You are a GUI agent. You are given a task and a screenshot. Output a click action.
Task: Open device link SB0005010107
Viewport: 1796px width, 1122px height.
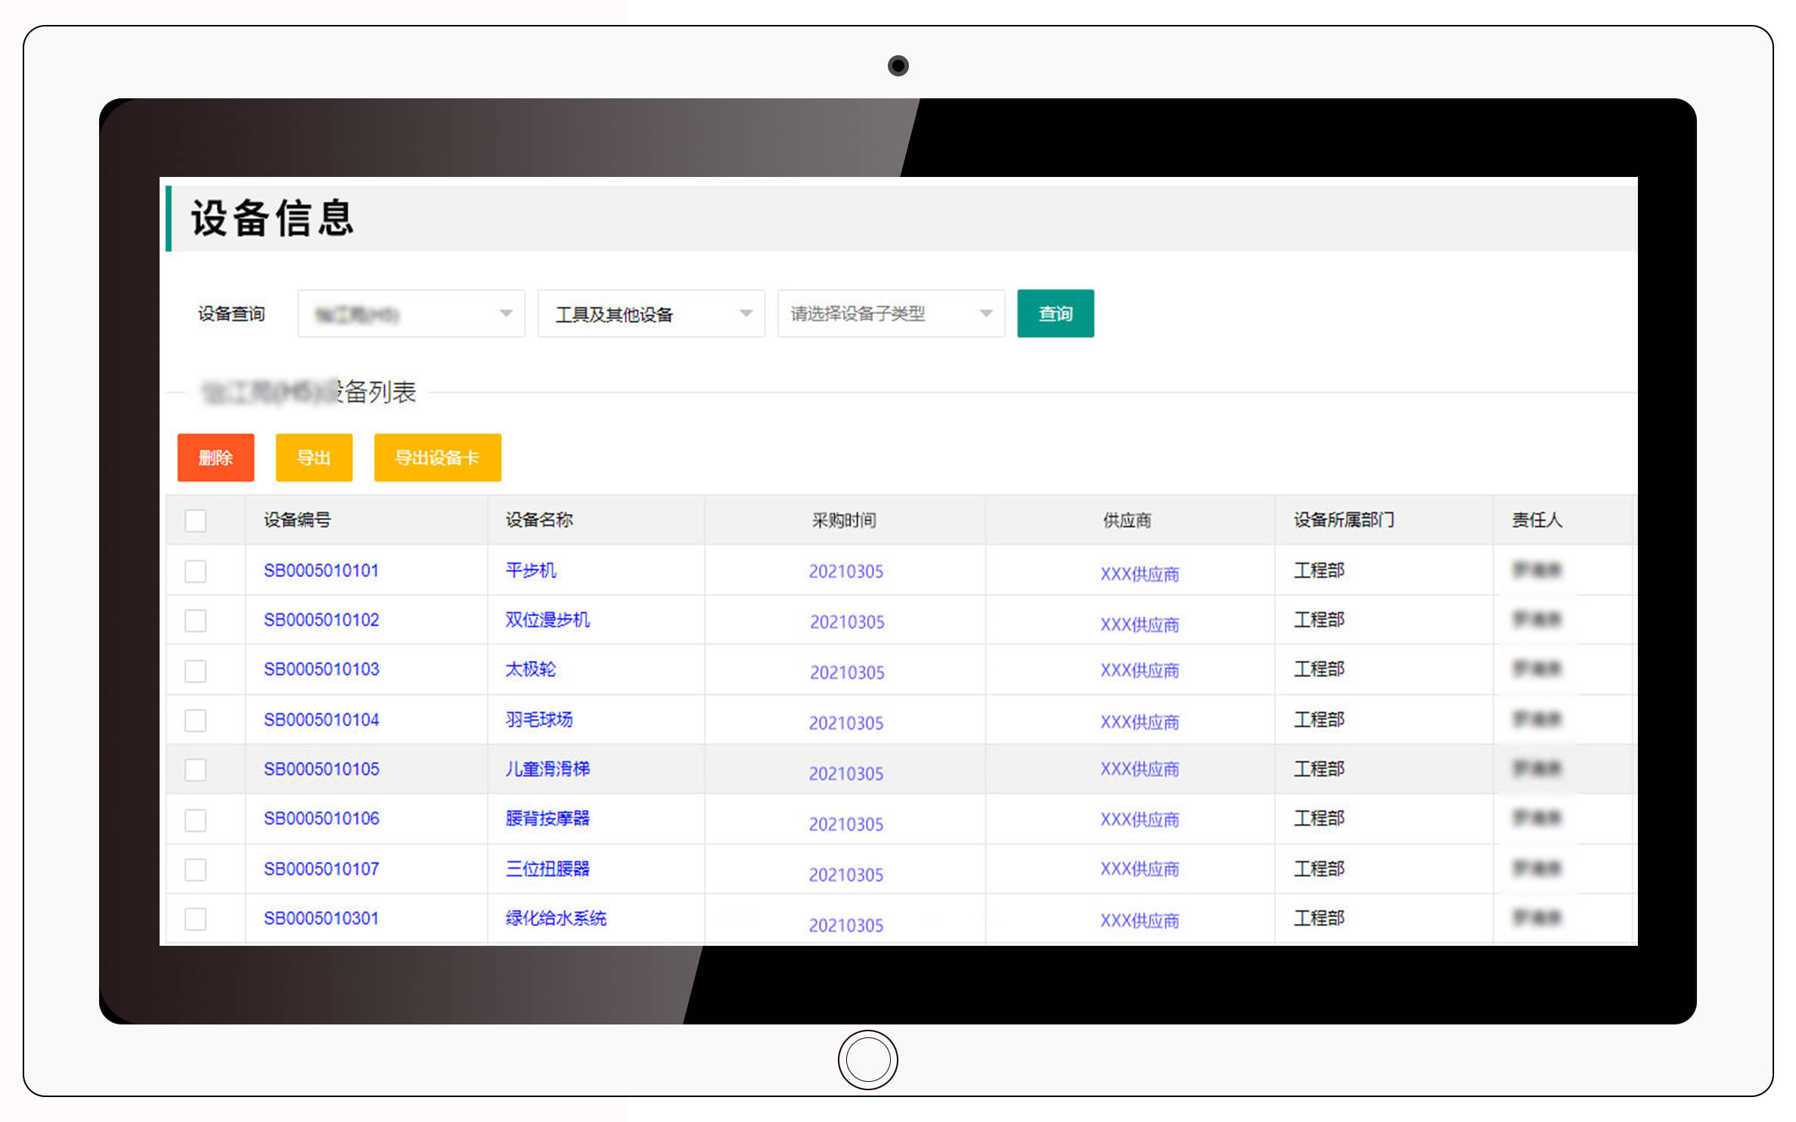point(321,869)
